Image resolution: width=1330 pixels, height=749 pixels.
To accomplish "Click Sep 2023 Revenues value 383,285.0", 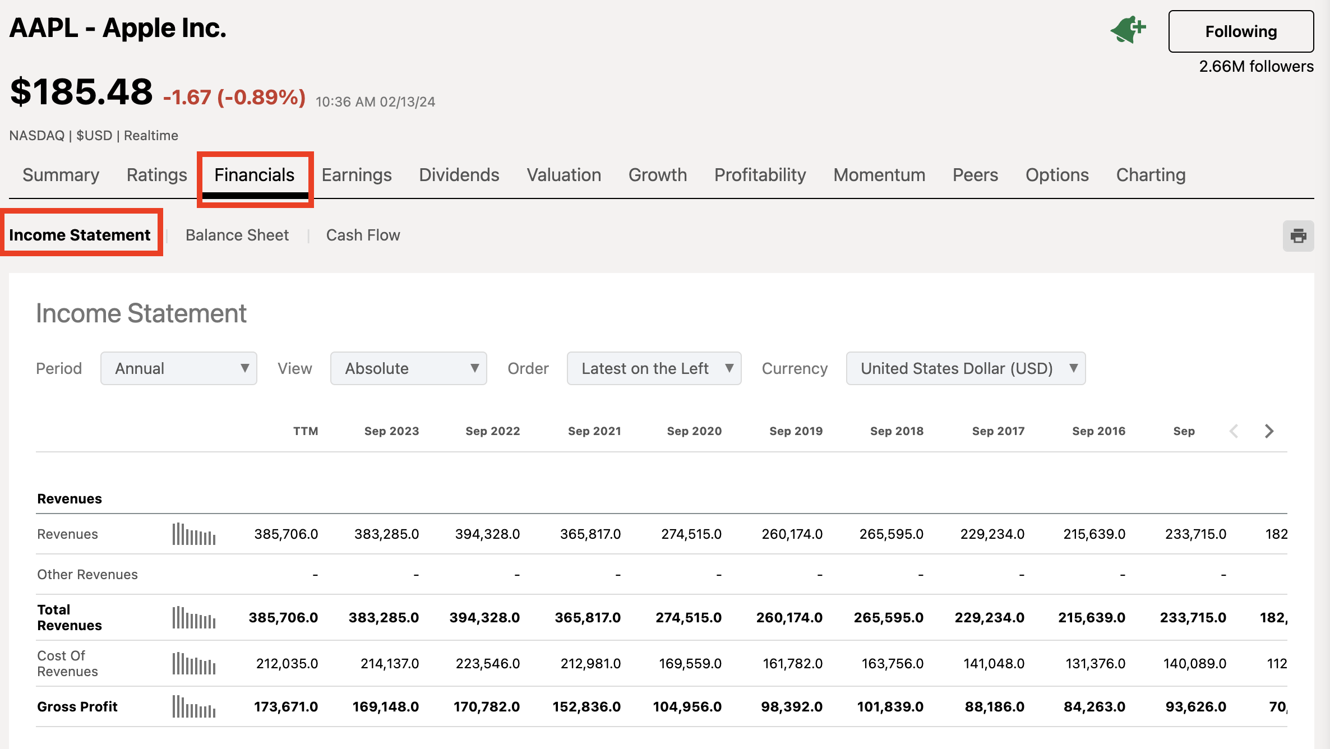I will coord(386,534).
